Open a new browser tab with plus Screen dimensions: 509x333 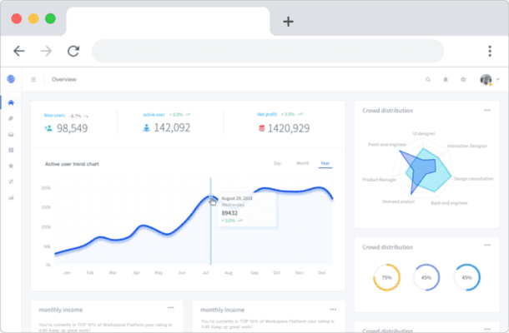pos(288,22)
